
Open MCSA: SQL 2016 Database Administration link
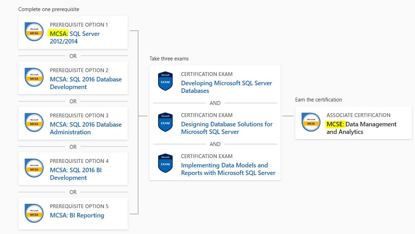point(86,128)
